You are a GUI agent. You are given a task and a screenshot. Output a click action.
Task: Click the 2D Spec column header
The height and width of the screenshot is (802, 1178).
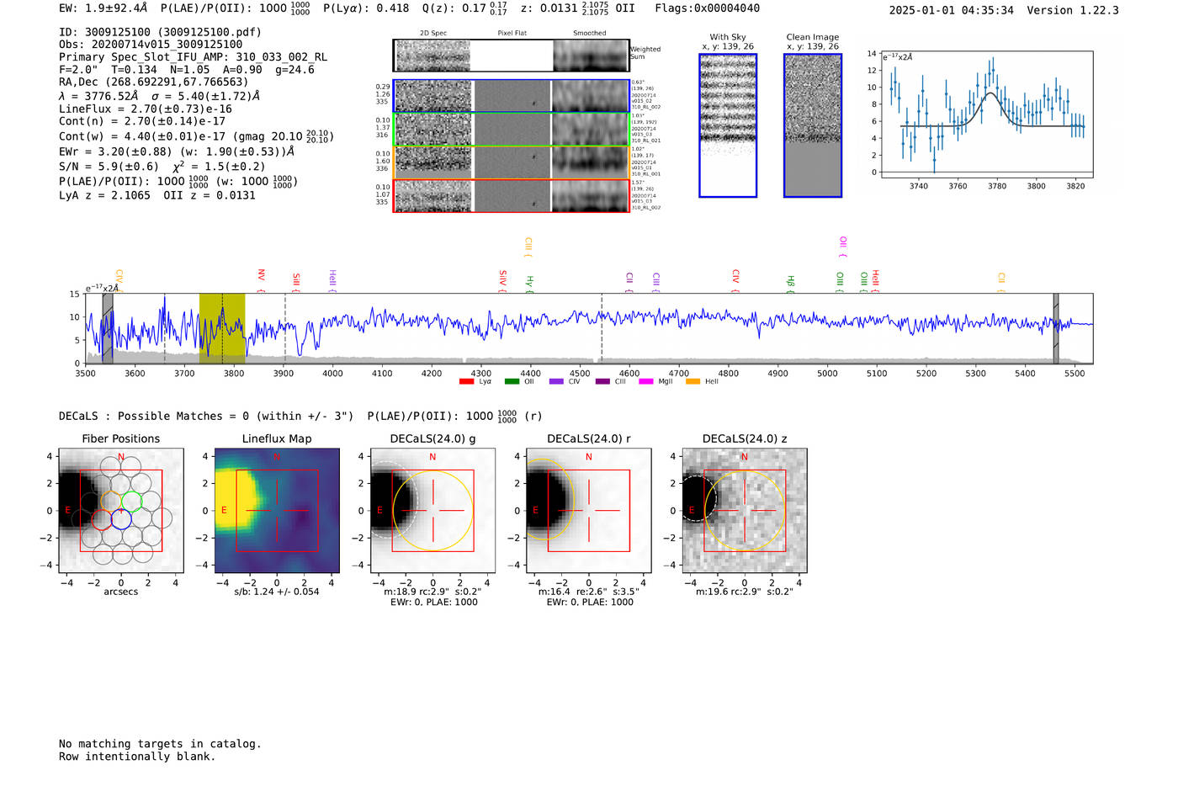point(433,34)
